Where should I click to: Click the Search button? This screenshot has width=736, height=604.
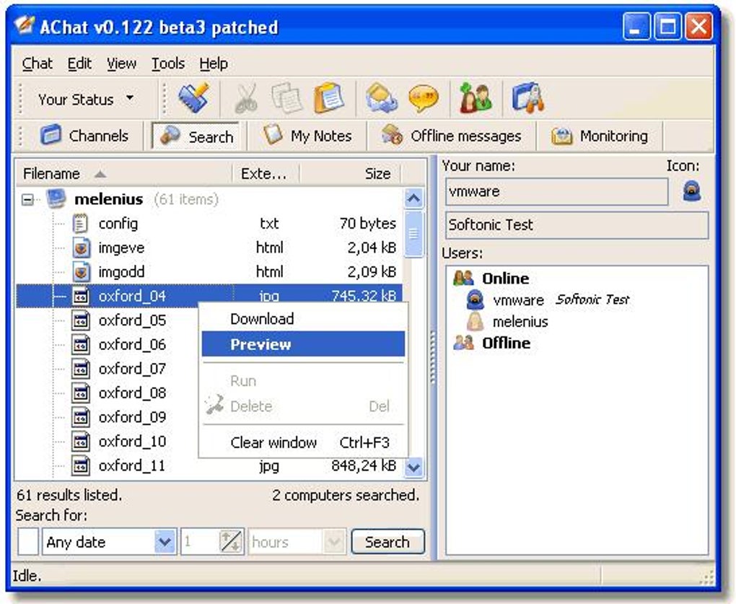click(x=387, y=542)
